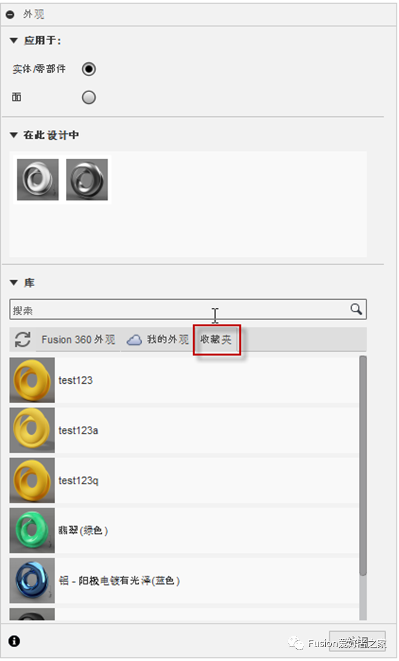Pick the test123 yellow appearance swatch
Viewport: 399px width, 661px height.
tap(32, 380)
